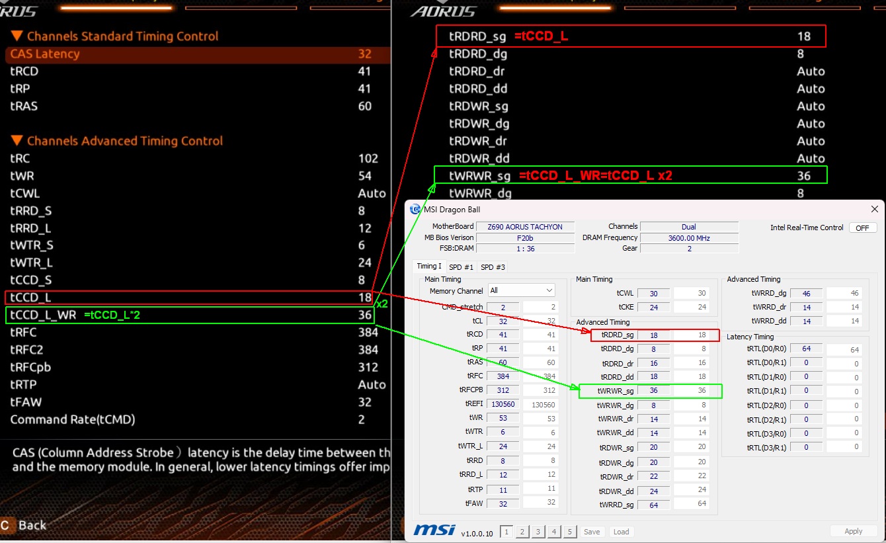886x543 pixels.
Task: Select tWRWR_sg row in right BIOS panel
Action: (631, 175)
